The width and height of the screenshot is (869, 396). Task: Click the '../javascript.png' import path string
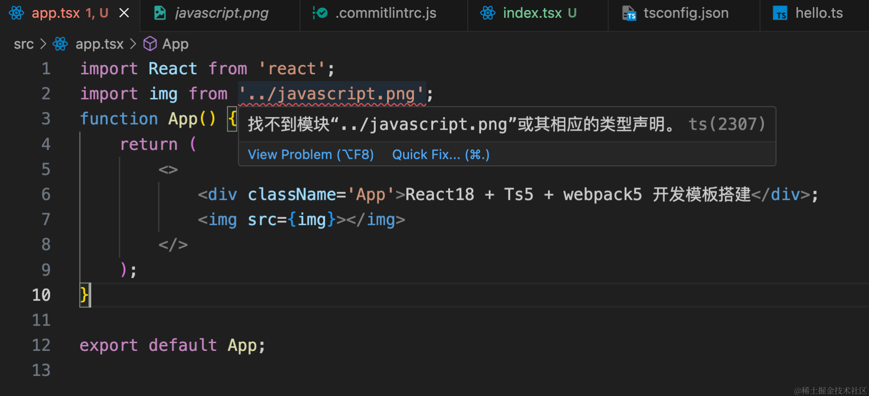(x=332, y=94)
